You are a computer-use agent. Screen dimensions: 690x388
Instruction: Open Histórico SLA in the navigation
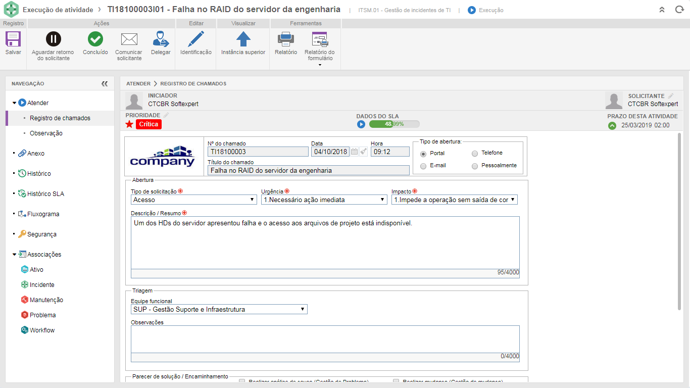point(45,194)
